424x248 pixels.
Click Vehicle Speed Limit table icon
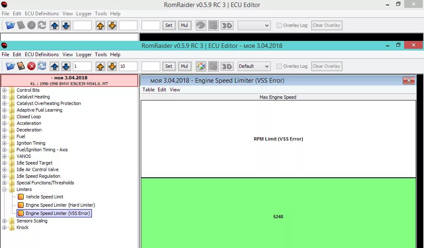(x=21, y=197)
